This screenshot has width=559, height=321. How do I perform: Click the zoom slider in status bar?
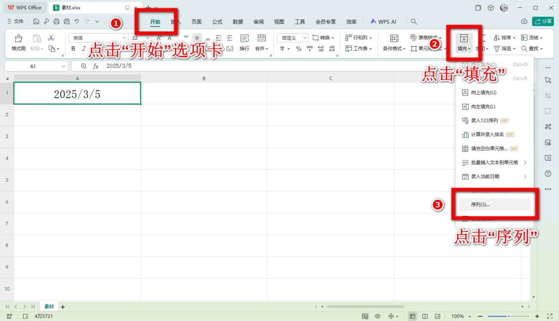coord(508,316)
